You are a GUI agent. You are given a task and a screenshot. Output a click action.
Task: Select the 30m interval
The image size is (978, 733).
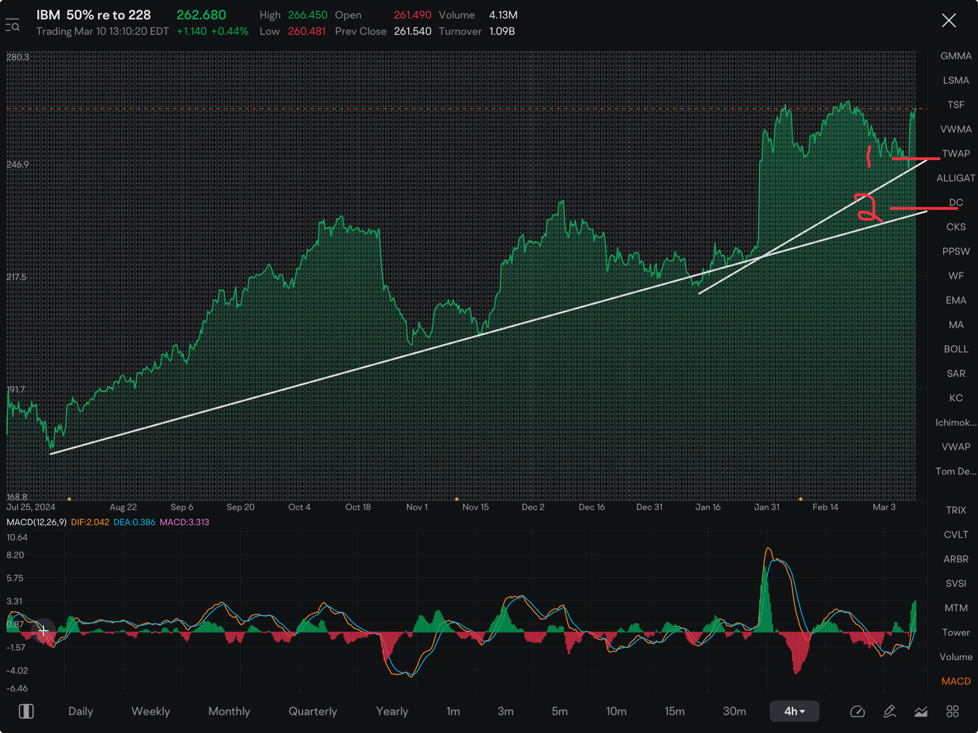(734, 711)
